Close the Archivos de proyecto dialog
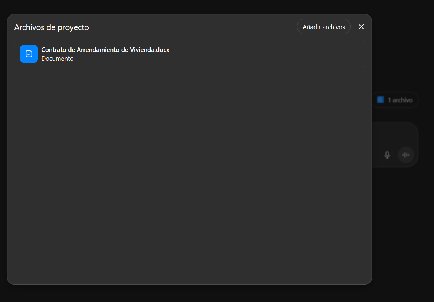This screenshot has width=434, height=302. coord(361,27)
